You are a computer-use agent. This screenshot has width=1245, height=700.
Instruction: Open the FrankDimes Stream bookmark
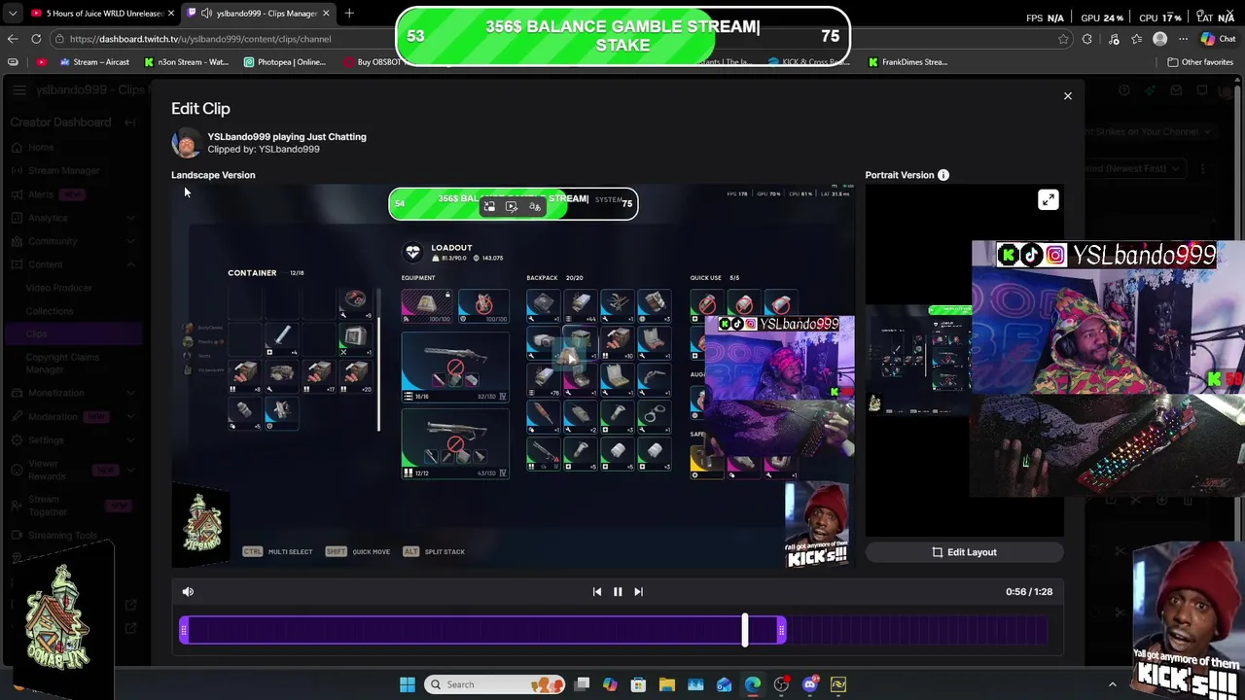[x=907, y=62]
